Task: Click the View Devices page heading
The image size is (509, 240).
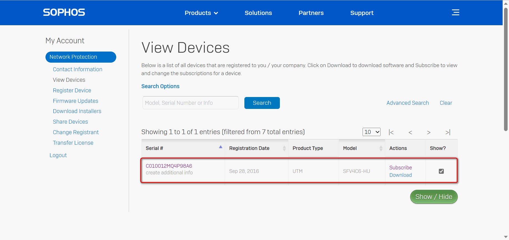Action: [185, 48]
